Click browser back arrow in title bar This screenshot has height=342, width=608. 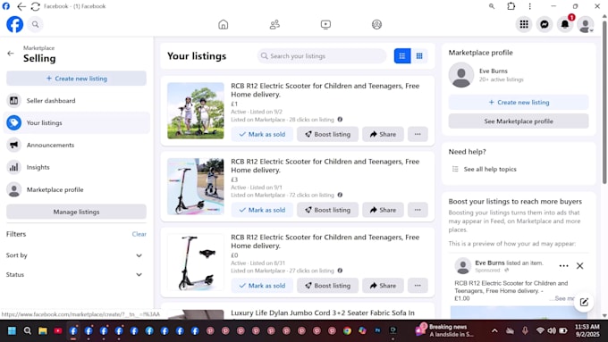pyautogui.click(x=21, y=6)
